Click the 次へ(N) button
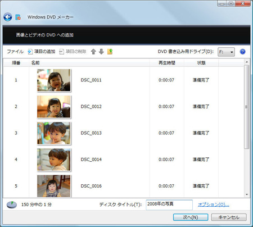This screenshot has height=227, width=253. tap(191, 217)
